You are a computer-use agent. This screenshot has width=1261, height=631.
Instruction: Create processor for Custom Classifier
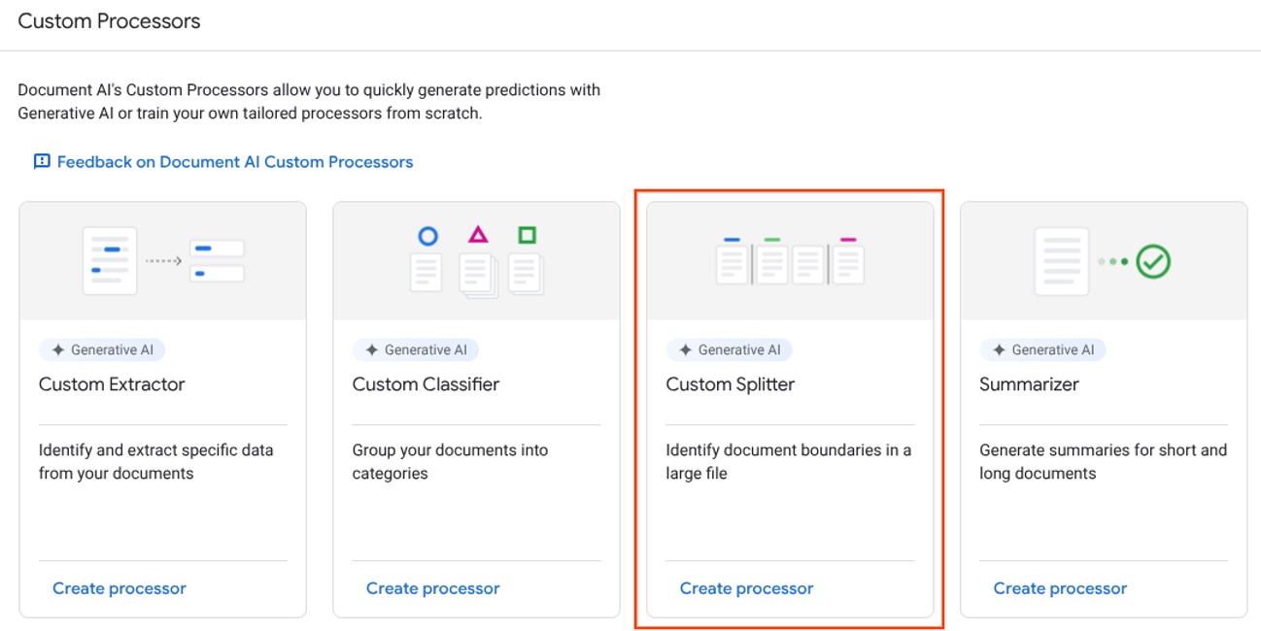click(x=433, y=588)
